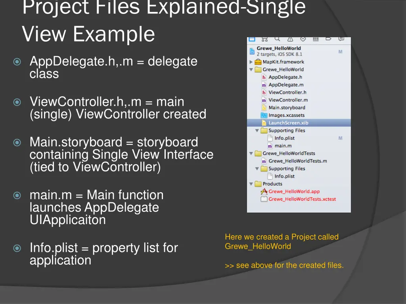This screenshot has width=406, height=304.
Task: Click the AppDelegate.m file icon
Action: click(264, 85)
